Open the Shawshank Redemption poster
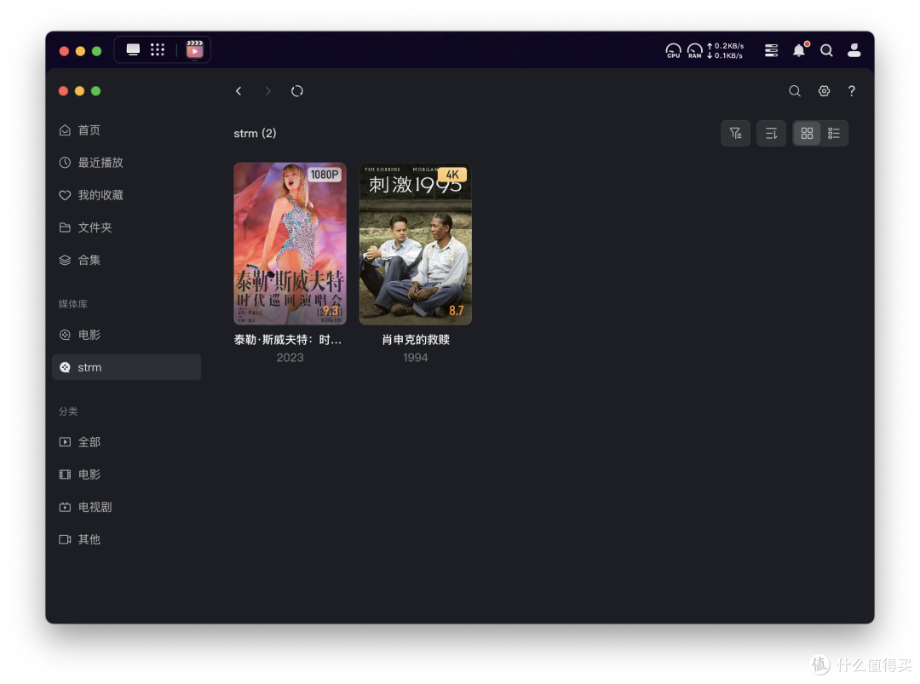Viewport: 920px width, 684px height. 416,244
